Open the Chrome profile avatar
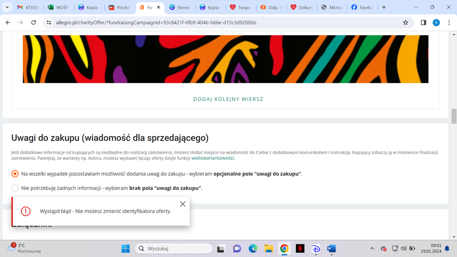The height and width of the screenshot is (257, 457). click(436, 22)
